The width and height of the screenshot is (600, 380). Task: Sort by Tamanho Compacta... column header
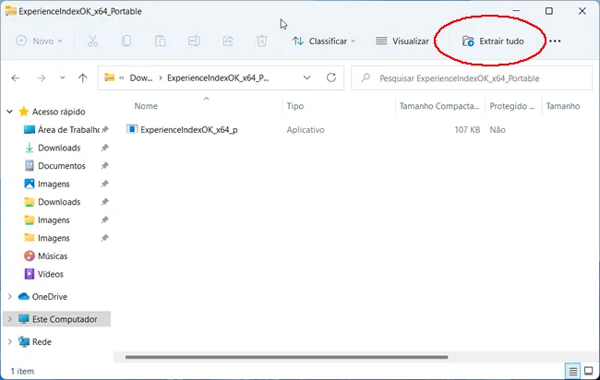tap(439, 106)
